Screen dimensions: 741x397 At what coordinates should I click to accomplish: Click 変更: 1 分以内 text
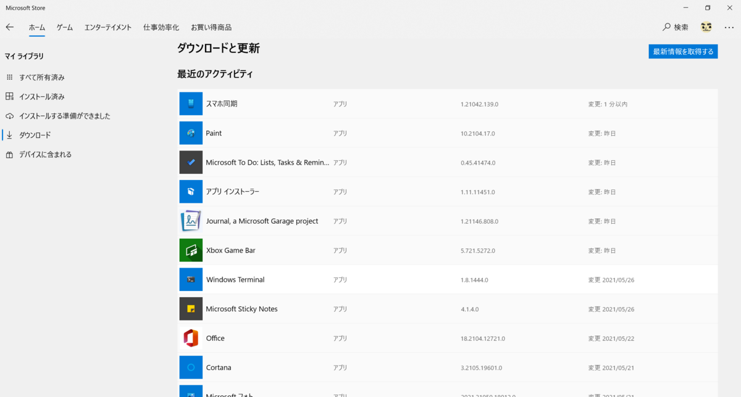pyautogui.click(x=608, y=104)
